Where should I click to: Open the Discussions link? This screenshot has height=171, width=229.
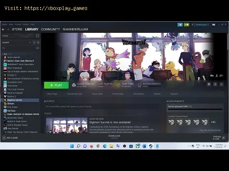139,94
